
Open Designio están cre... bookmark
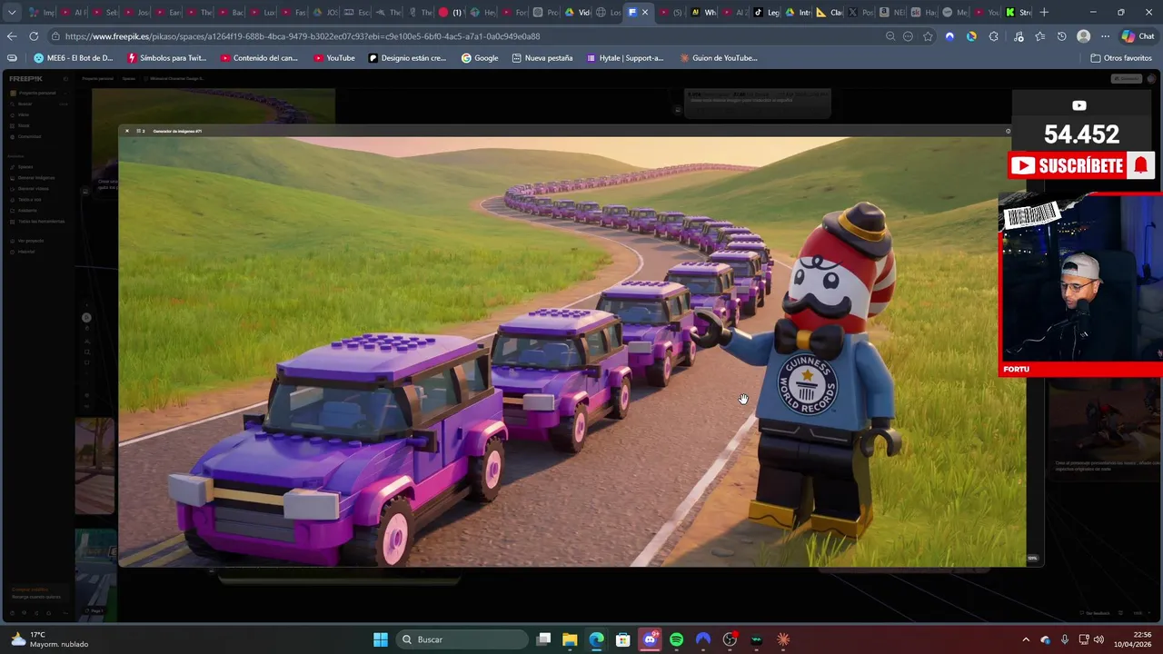click(407, 58)
